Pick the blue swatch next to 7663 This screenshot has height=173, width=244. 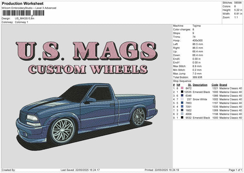[x=182, y=103]
